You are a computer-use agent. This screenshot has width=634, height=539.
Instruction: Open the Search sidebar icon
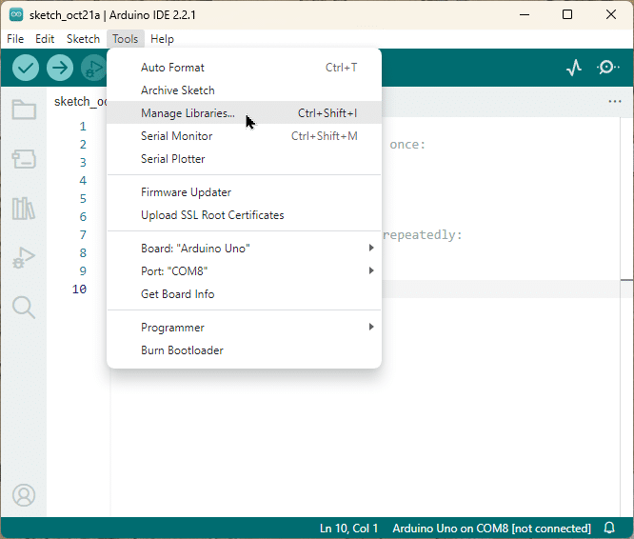pyautogui.click(x=24, y=308)
